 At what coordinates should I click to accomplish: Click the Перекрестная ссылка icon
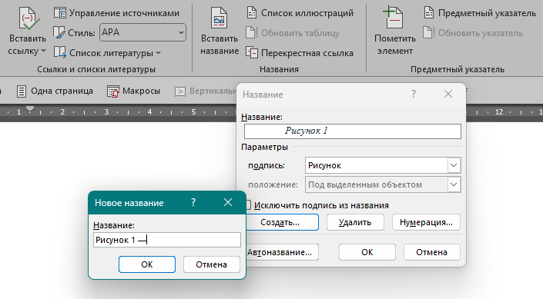pyautogui.click(x=252, y=52)
